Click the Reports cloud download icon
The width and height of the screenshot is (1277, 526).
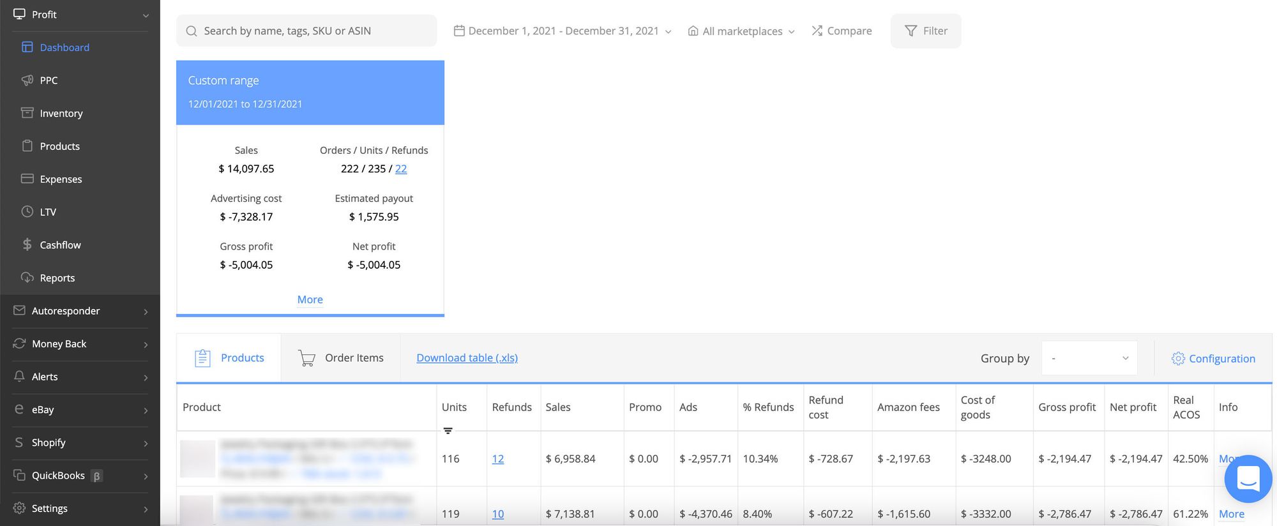coord(27,278)
